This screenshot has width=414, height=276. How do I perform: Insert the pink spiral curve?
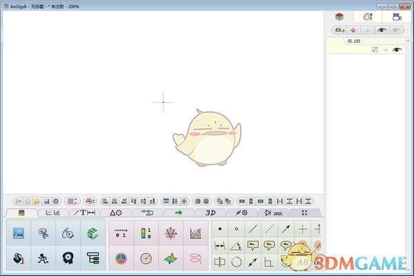tap(195, 258)
